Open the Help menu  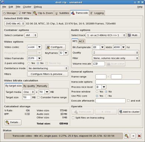(140, 7)
